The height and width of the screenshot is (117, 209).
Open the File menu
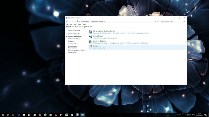click(x=67, y=24)
